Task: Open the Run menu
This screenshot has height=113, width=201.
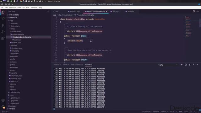Action: (x=28, y=8)
